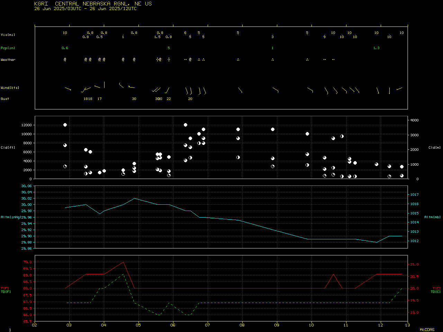Select the gust value 22

click(x=169, y=99)
